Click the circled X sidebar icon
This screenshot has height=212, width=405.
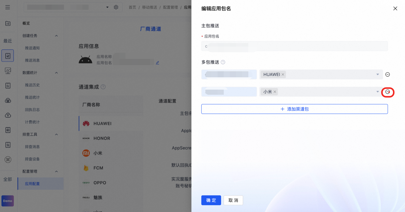click(8, 160)
